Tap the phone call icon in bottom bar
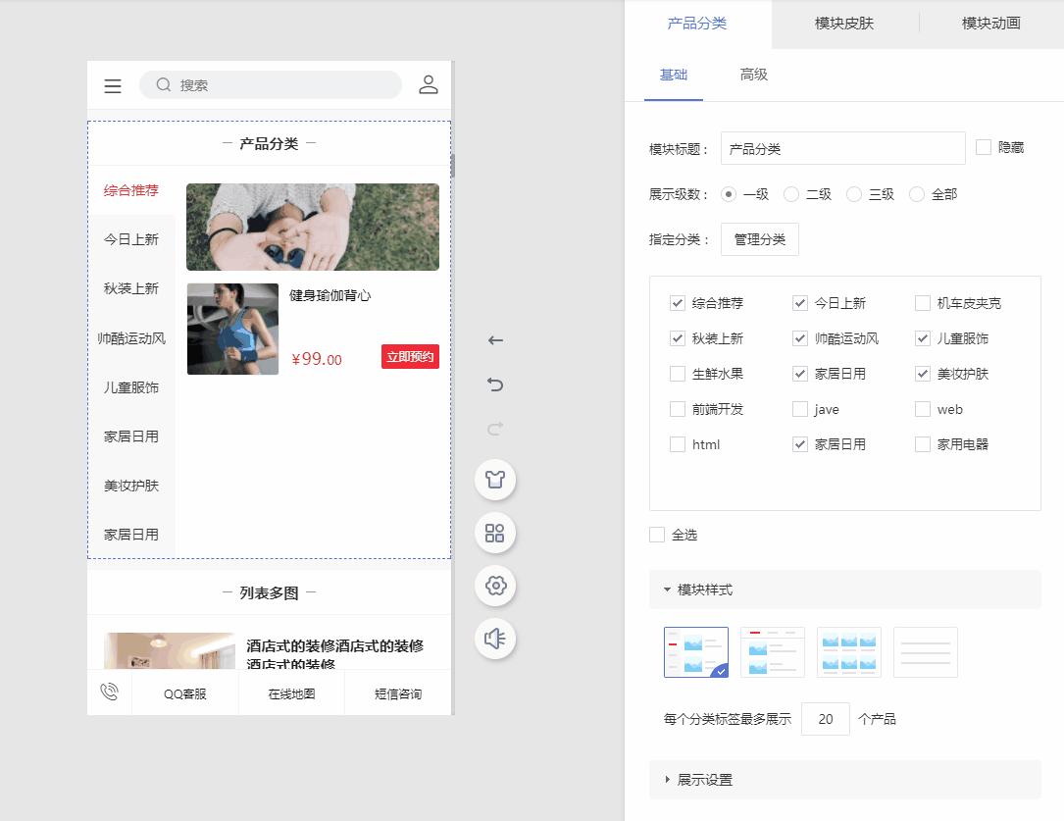Screen dimensions: 1064x821 (109, 693)
